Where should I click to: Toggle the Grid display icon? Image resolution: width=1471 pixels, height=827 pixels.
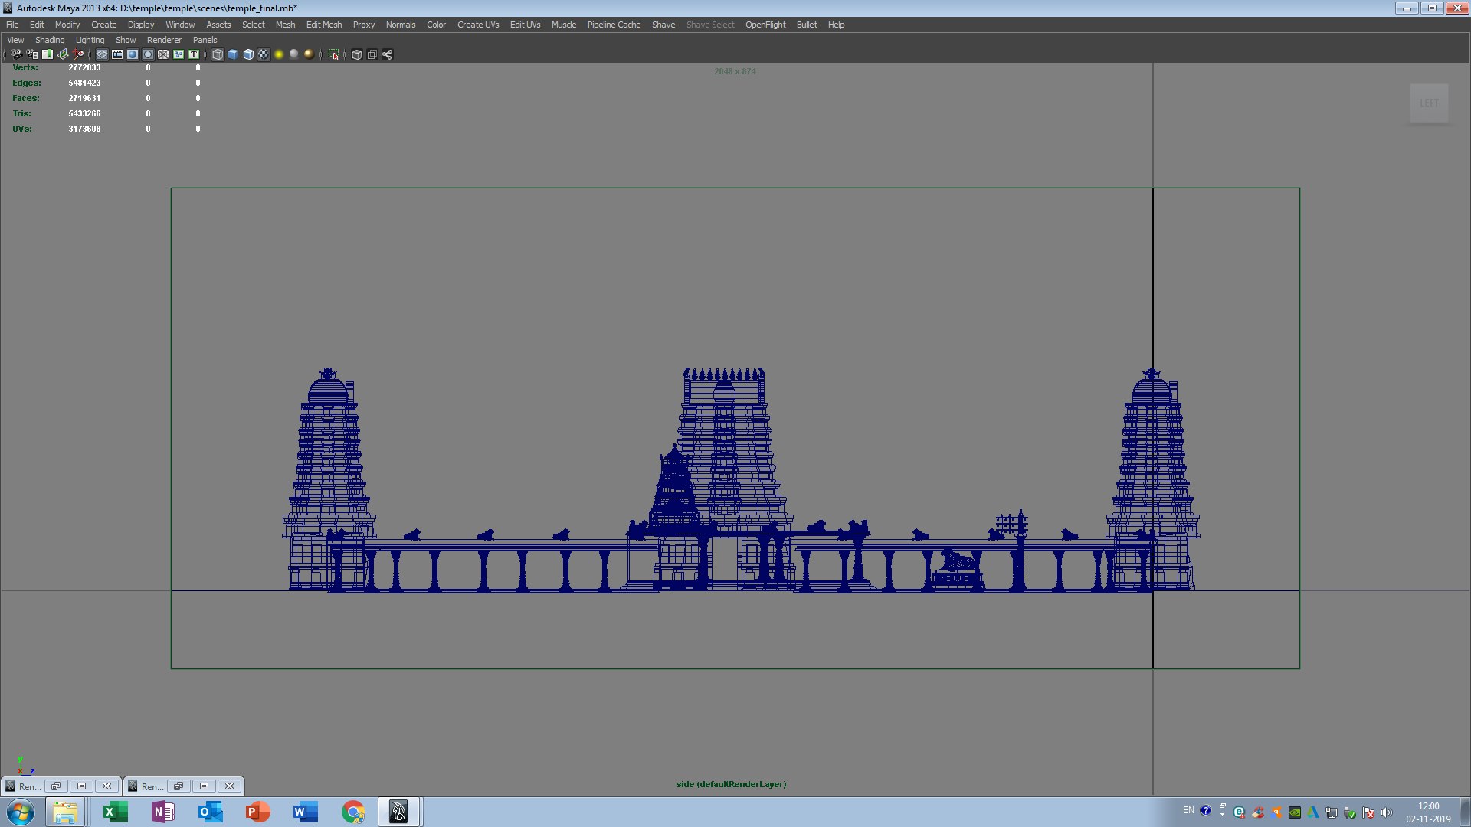102,54
